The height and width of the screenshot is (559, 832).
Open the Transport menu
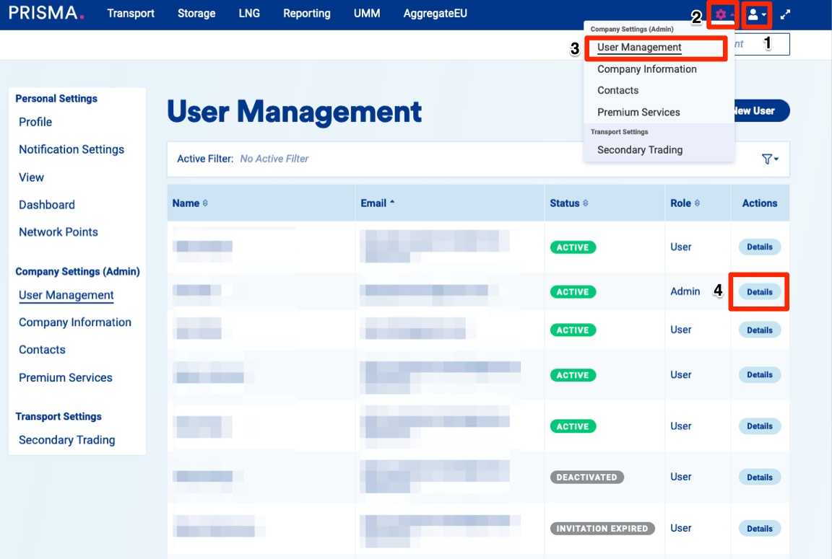tap(131, 14)
